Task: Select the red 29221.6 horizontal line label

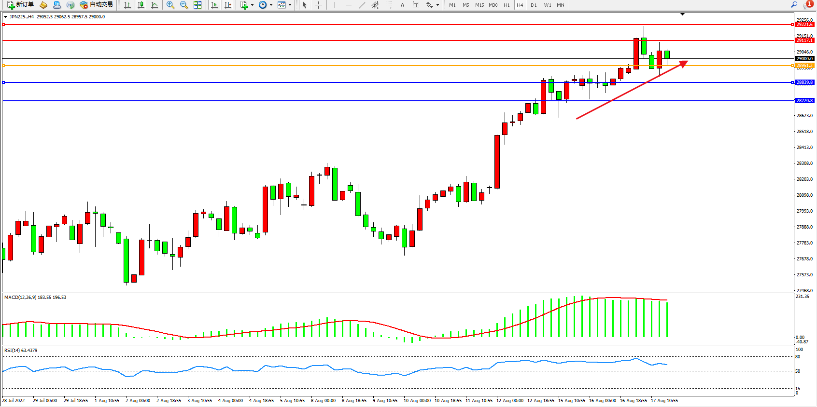Action: [804, 25]
